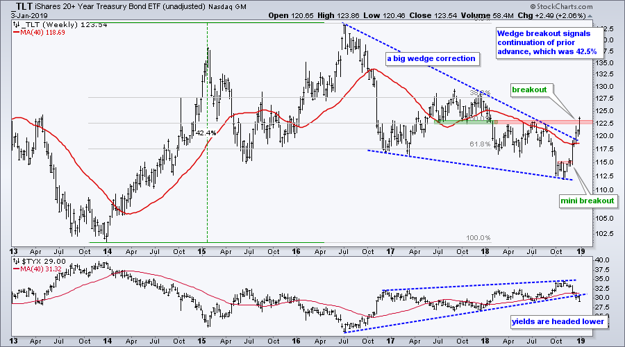Click the 37.5 label on yield panel axis
625x347 pixels.
coord(601,270)
